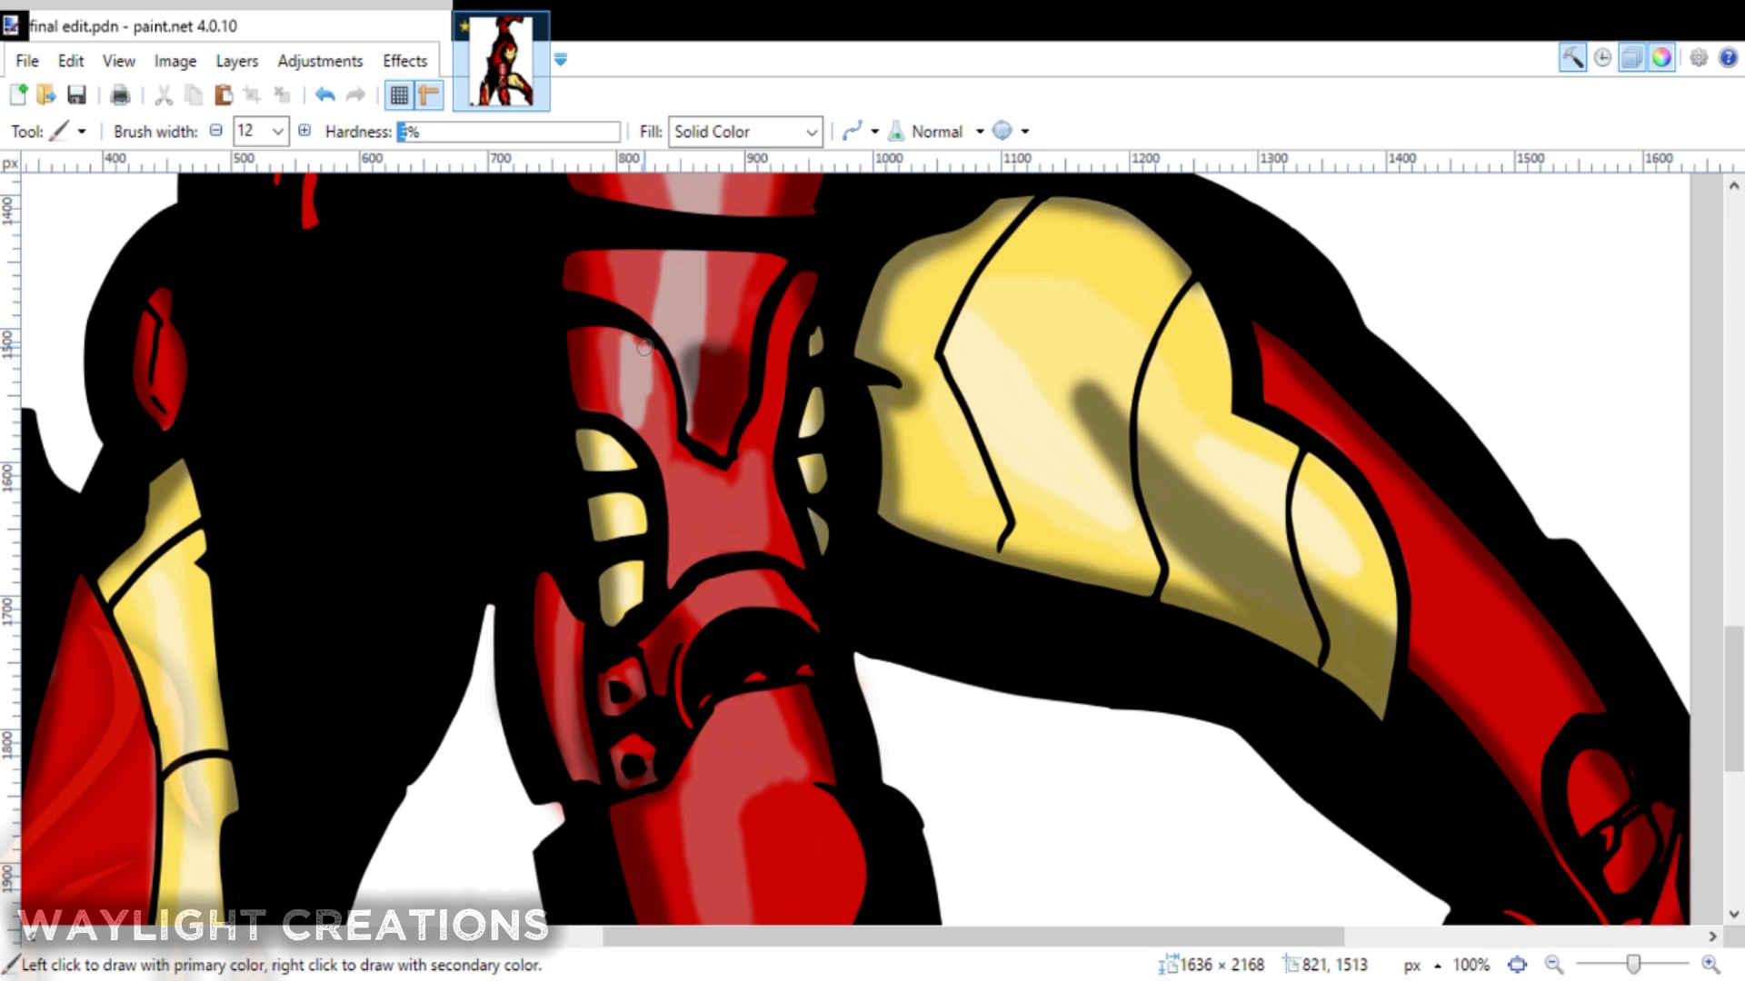Click the image size 1636 × 2168 text
The image size is (1745, 981).
pyautogui.click(x=1221, y=965)
